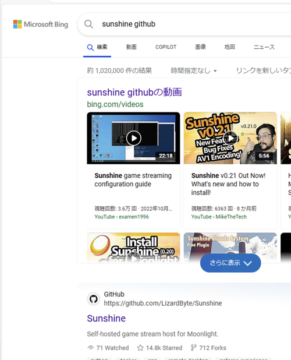Open the Sunshine Clouds System video thumbnail

coord(230,243)
